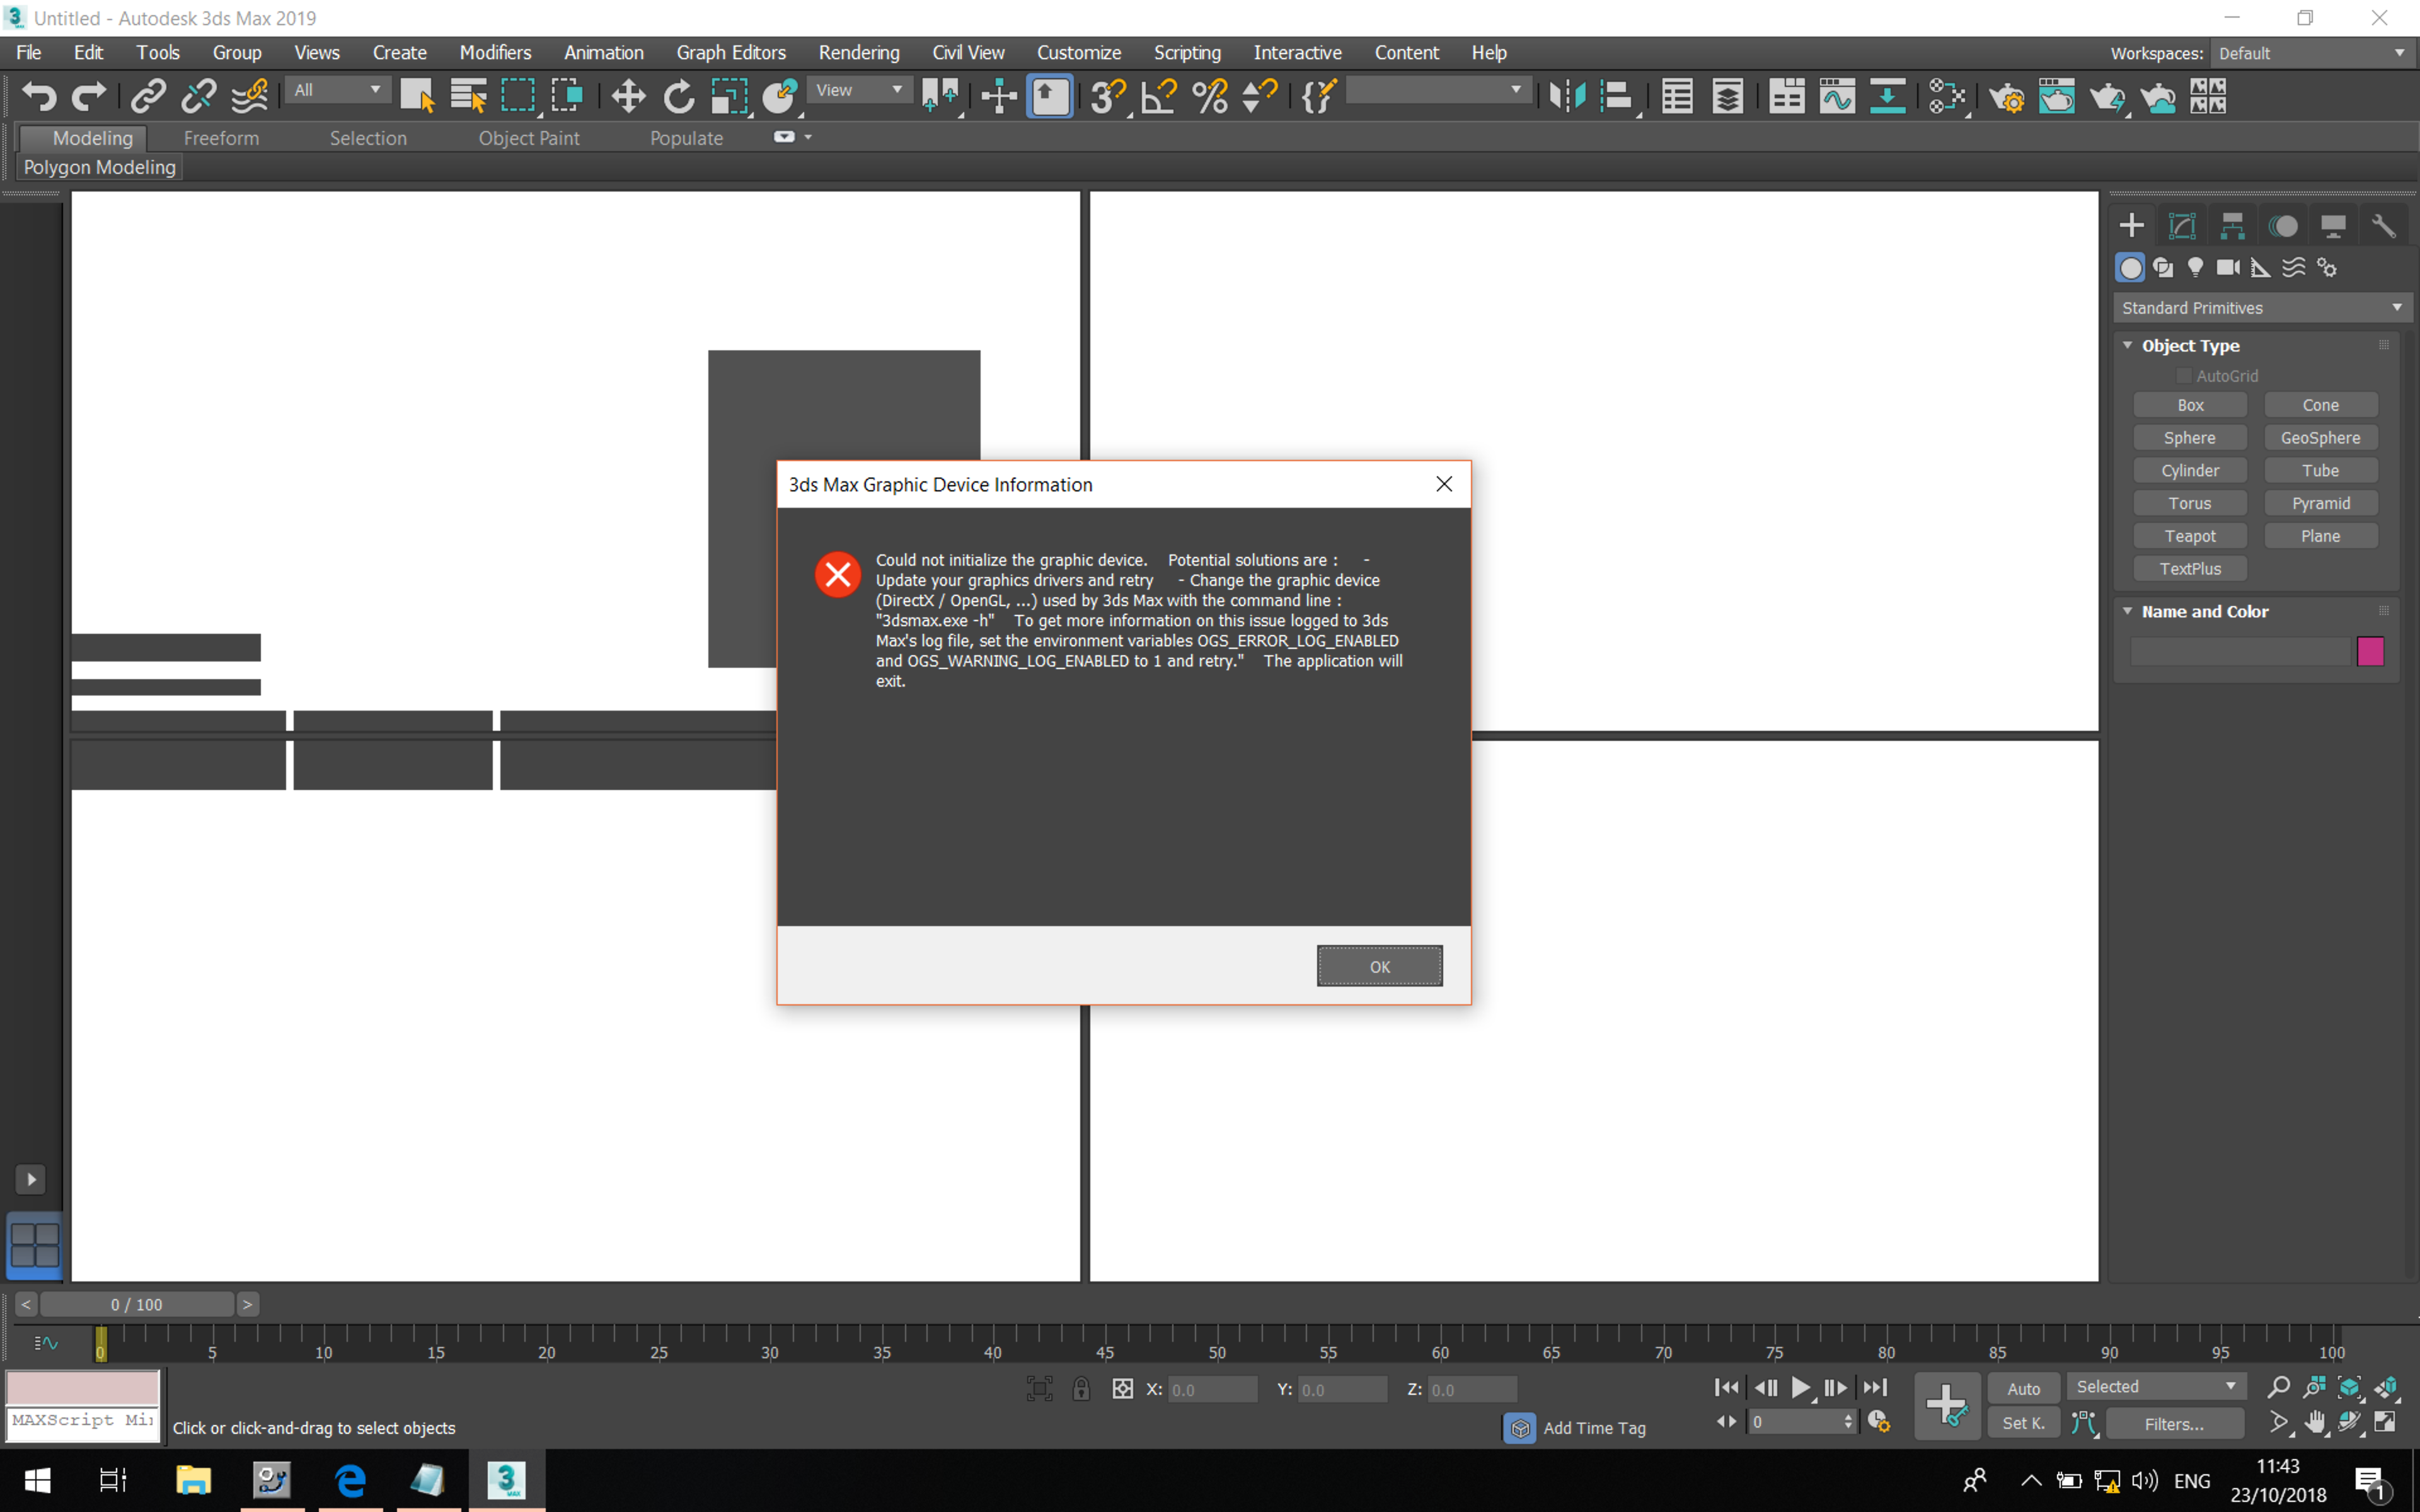Activate Select and Scale tool
This screenshot has height=1512, width=2420.
pos(729,96)
